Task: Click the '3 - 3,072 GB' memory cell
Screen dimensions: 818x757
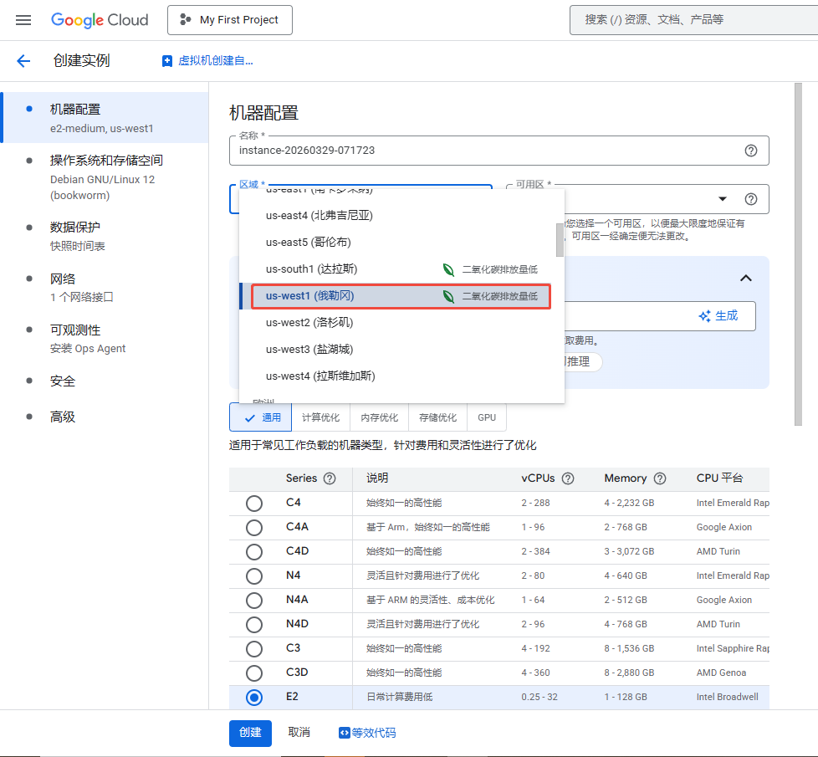Action: [x=629, y=551]
